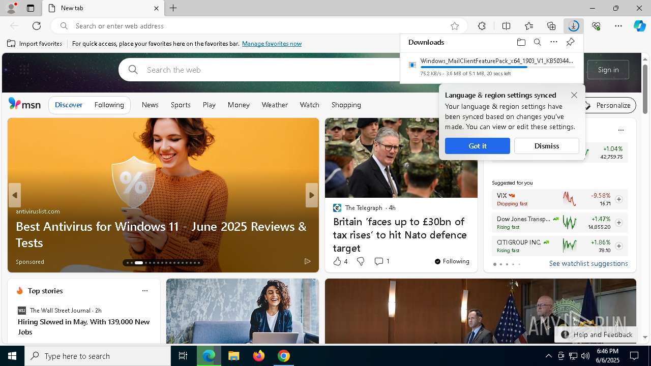Search downloads magnifier icon
Screen dimensions: 651x366
tap(538, 42)
